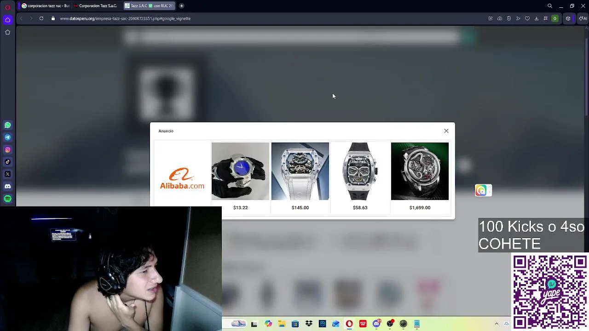Close the Anuncio ad popup
This screenshot has height=331, width=589.
tap(446, 131)
